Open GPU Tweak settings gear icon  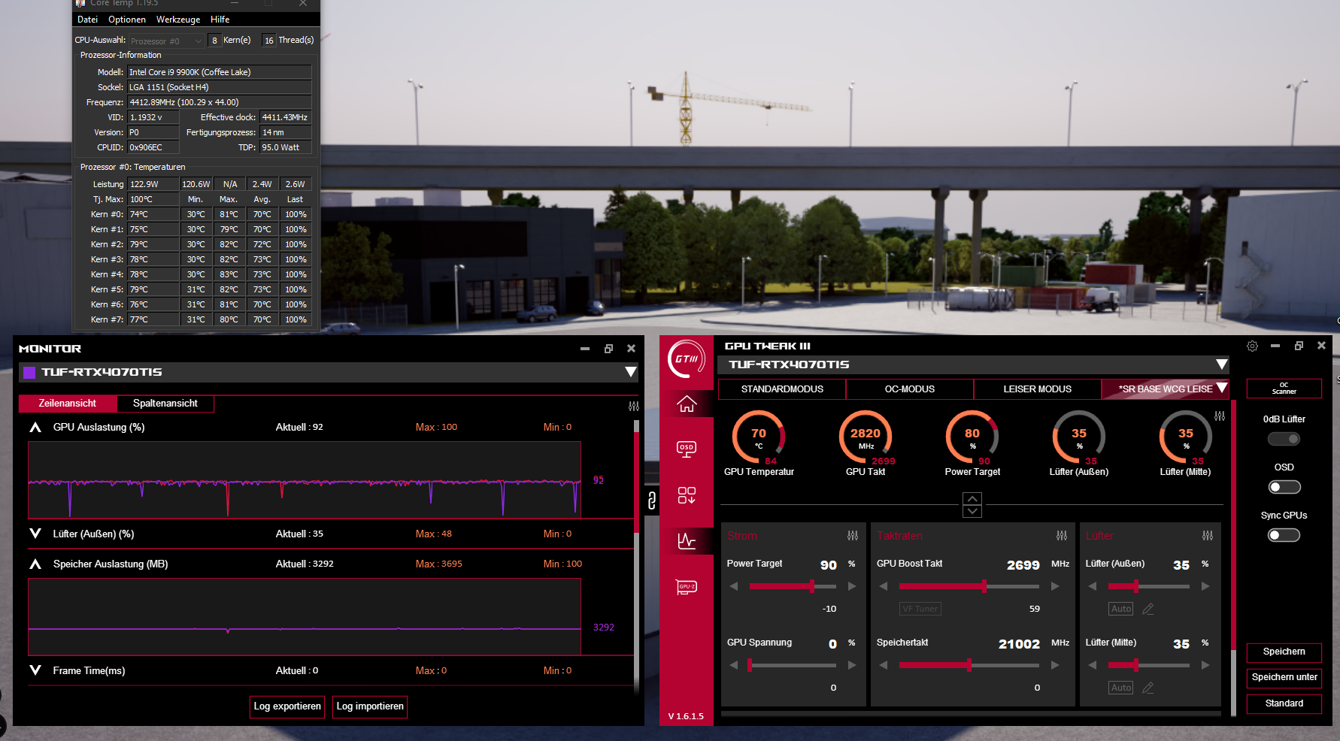1252,346
